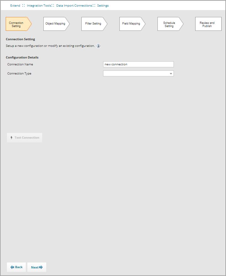This screenshot has height=276, width=226.
Task: Proceed with the Next button
Action: coord(37,267)
